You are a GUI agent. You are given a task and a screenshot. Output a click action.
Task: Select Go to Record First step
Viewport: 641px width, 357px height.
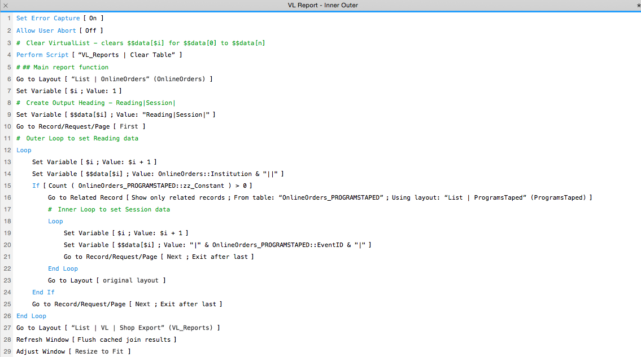[81, 126]
